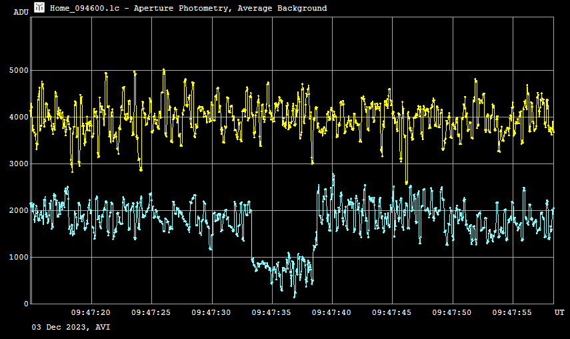Click the 4000 y-axis value
This screenshot has height=339, width=570.
(19, 117)
